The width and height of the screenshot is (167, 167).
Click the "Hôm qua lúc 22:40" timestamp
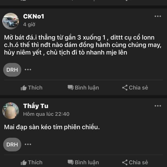click(x=46, y=114)
